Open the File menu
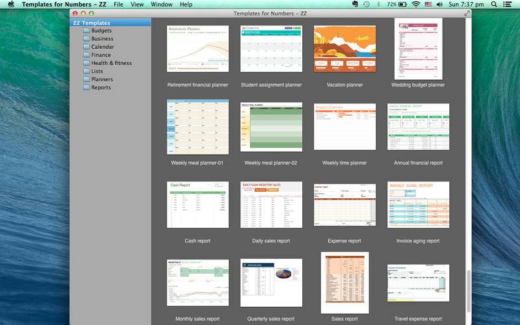This screenshot has height=325, width=520. (118, 5)
